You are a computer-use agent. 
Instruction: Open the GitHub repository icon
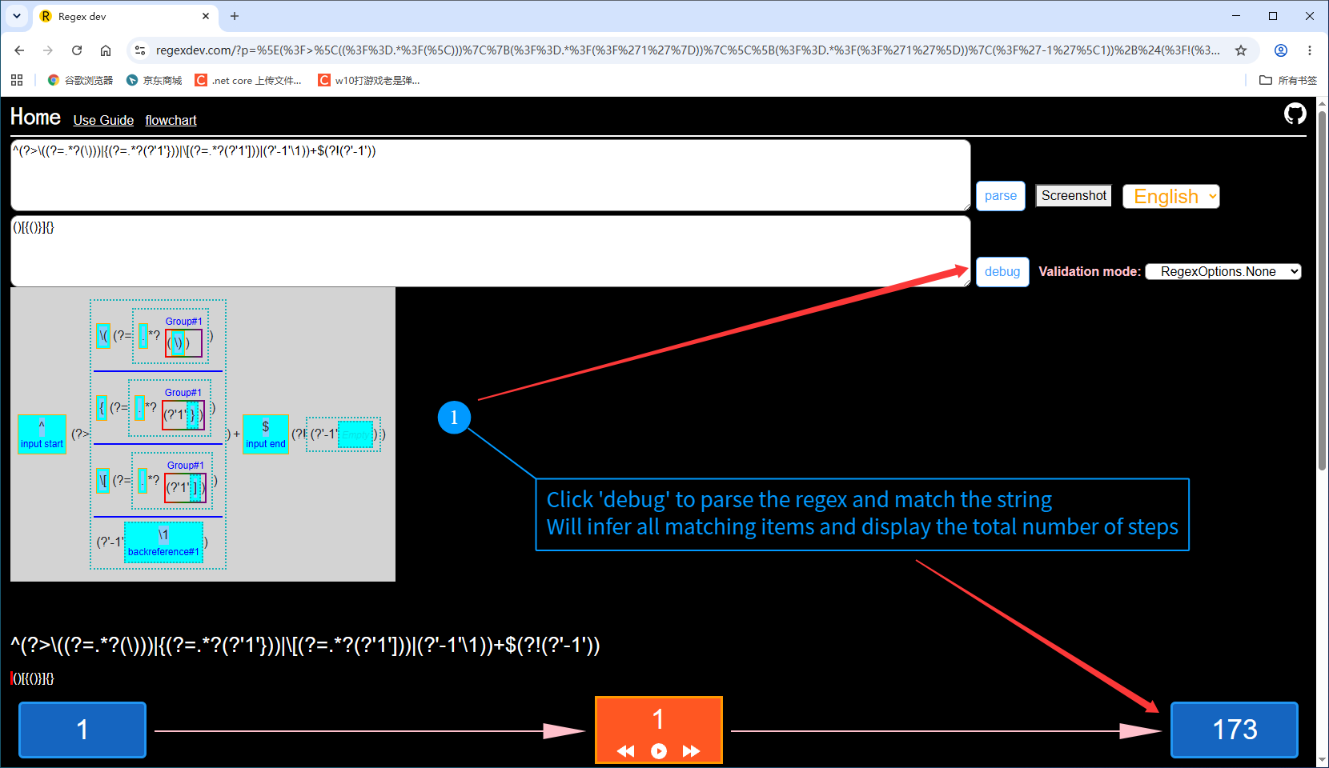[x=1295, y=114]
